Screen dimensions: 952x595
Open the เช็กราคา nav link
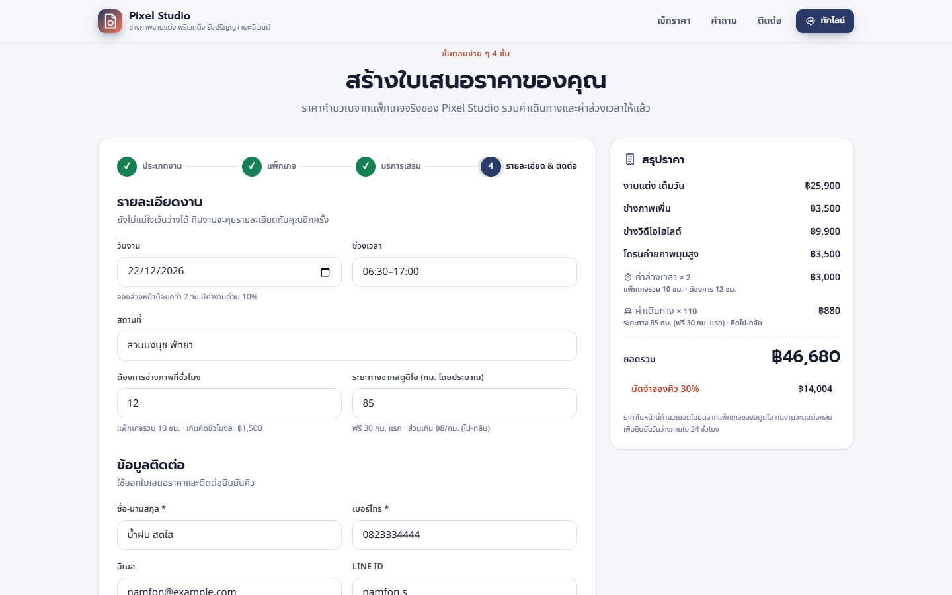(674, 21)
